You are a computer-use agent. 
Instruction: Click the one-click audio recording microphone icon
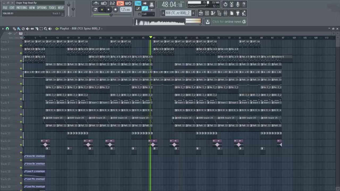(x=238, y=4)
